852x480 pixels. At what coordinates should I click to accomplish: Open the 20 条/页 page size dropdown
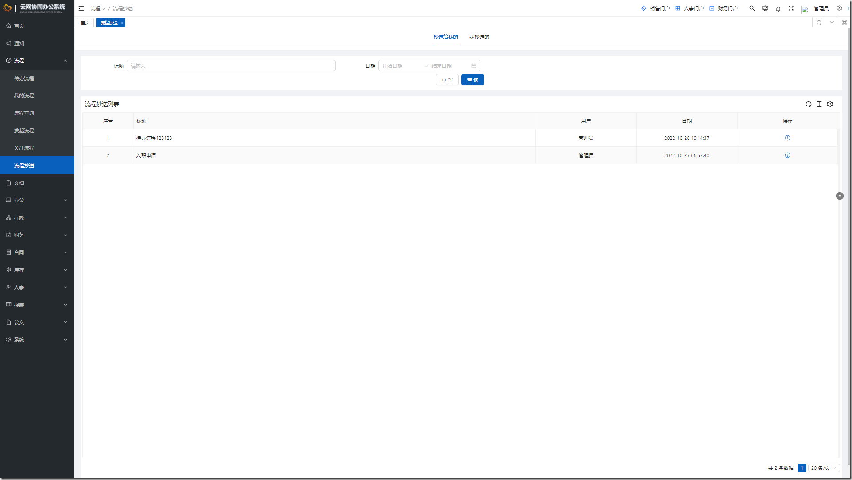pyautogui.click(x=824, y=468)
